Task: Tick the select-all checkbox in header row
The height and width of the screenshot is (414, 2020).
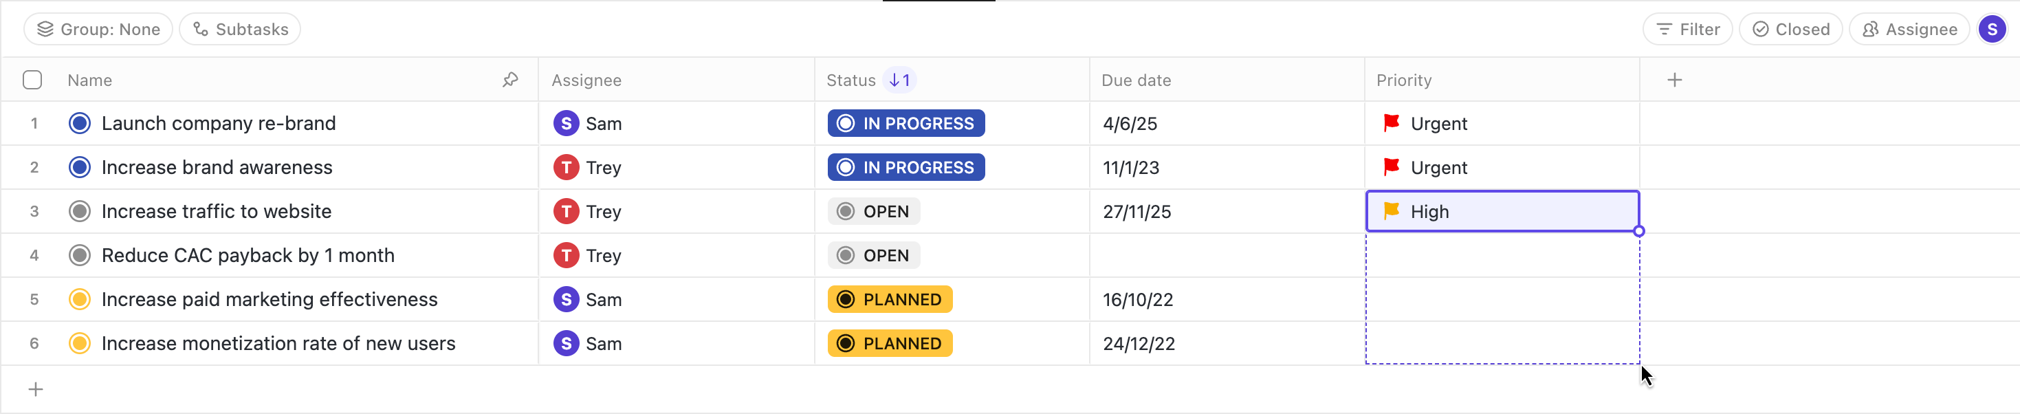Action: (x=32, y=80)
